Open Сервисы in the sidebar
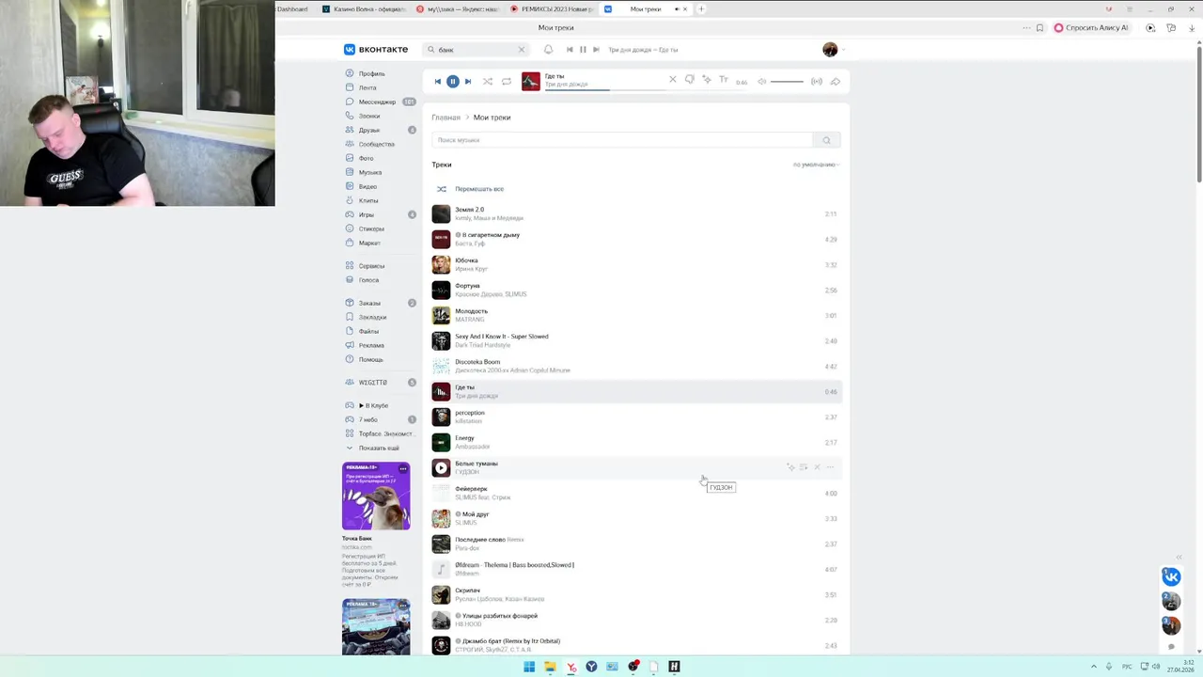Viewport: 1203px width, 677px height. coord(371,266)
